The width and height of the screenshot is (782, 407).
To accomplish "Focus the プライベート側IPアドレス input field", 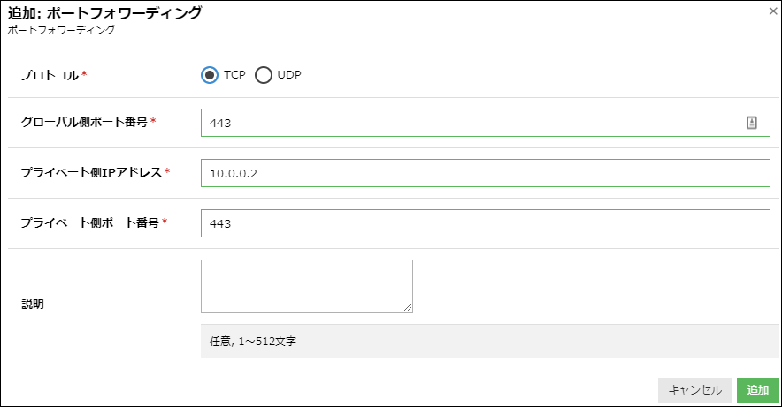I will (x=486, y=173).
